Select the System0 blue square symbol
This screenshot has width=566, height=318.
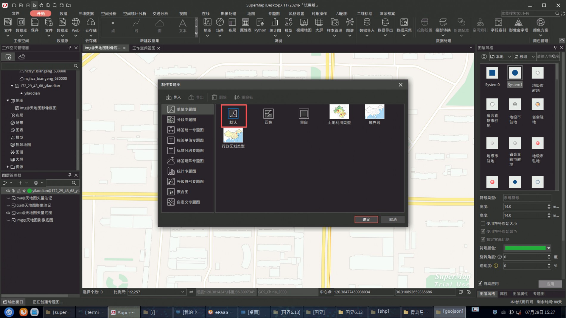(492, 73)
